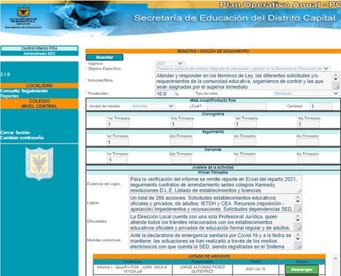Click the Seguimiento 1er Trimestre field
This screenshot has height=276, width=341.
pyautogui.click(x=118, y=142)
